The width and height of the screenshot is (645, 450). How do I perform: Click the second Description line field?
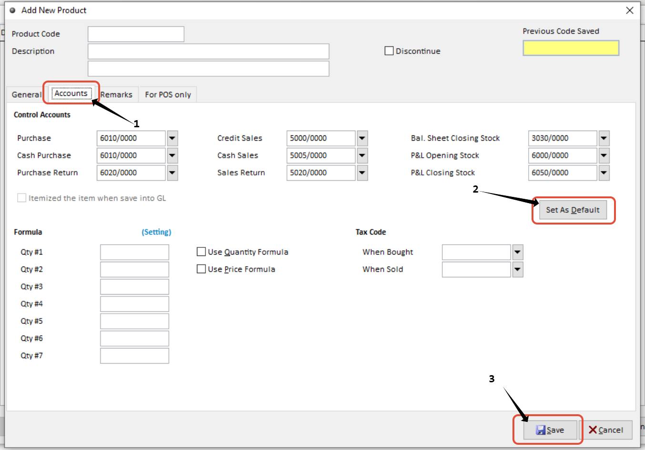click(208, 68)
